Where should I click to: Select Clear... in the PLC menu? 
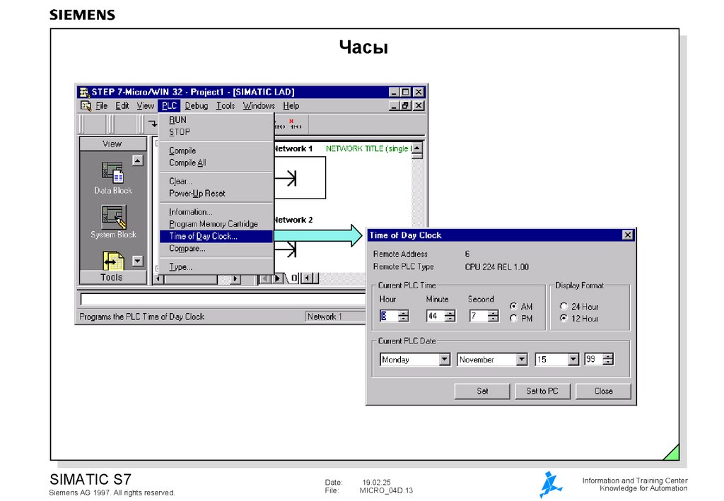[216, 181]
